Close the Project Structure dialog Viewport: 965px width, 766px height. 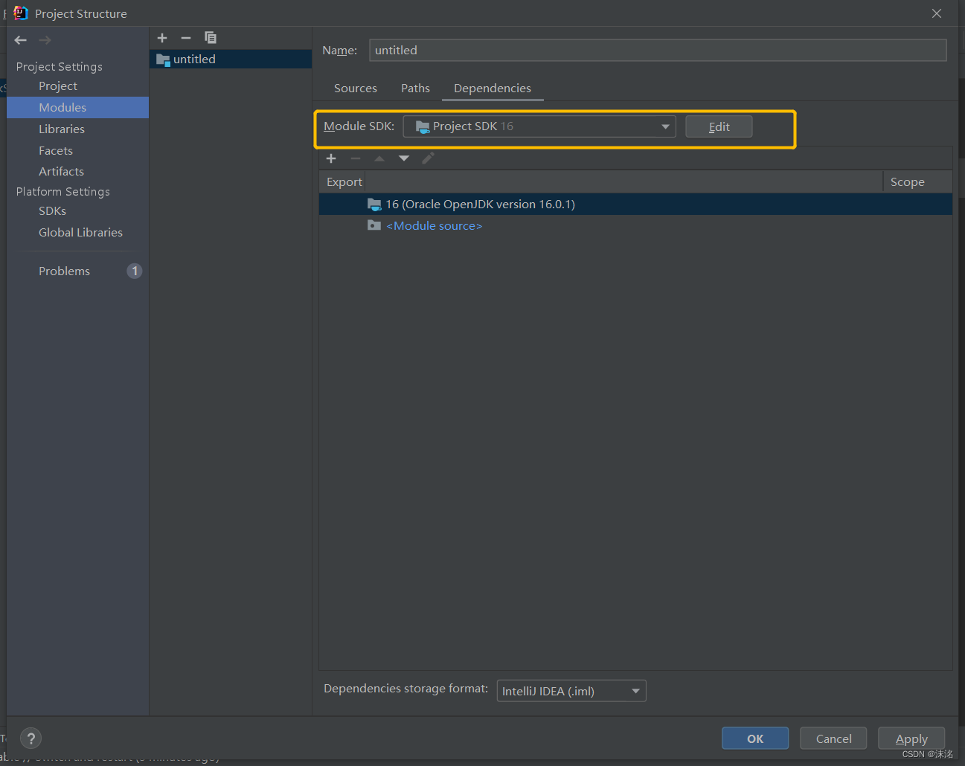(937, 13)
